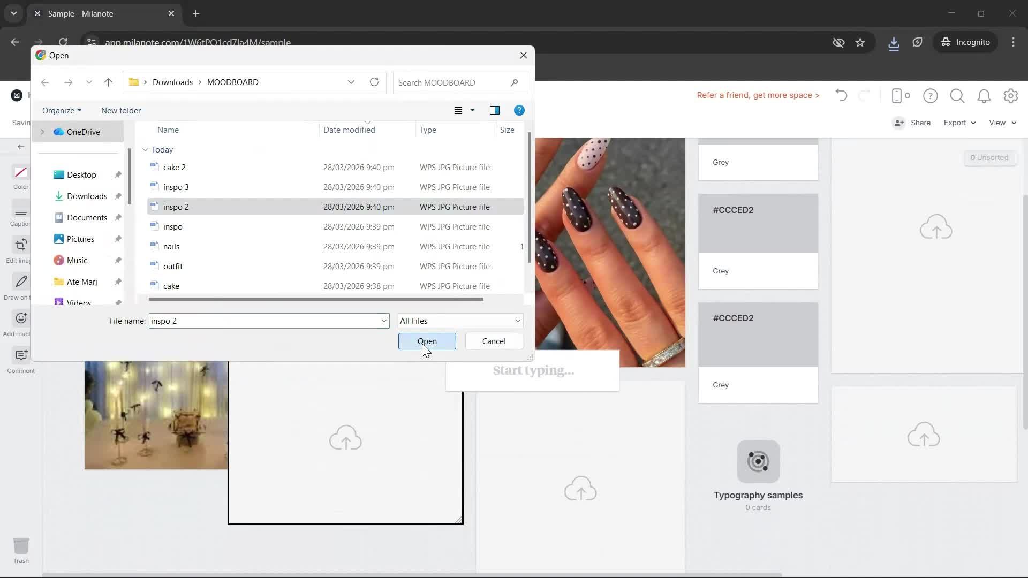Screen dimensions: 1028x578
Task: Expand the View dropdown menu
Action: click(x=1001, y=123)
